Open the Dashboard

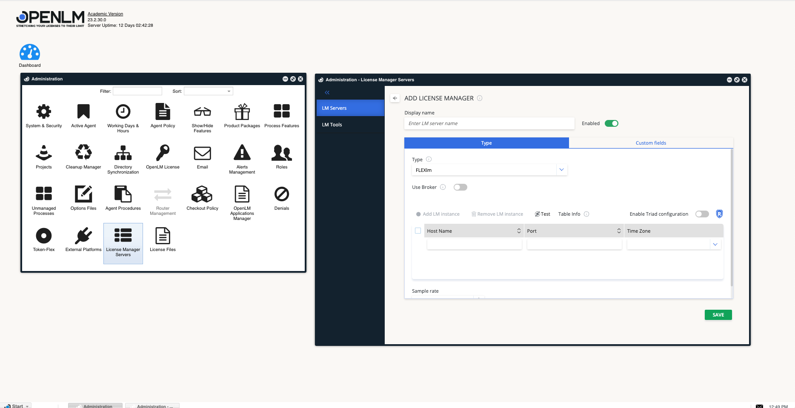[x=29, y=51]
